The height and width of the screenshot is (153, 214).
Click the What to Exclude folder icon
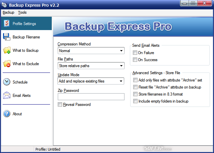pos(7,64)
